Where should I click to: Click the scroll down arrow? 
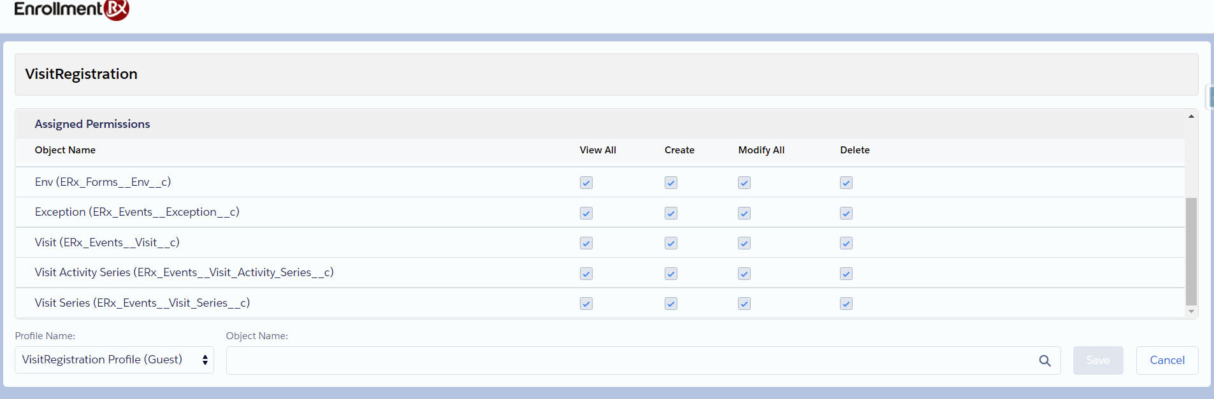(x=1190, y=311)
